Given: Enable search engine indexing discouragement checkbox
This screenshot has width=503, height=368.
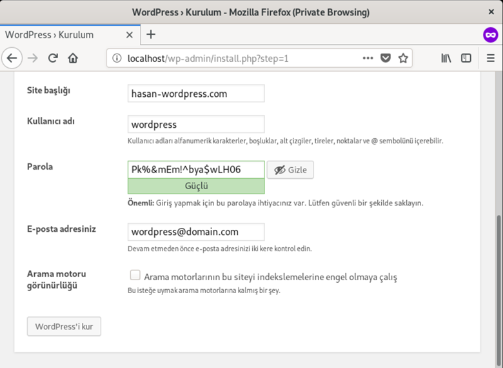Looking at the screenshot, I should [x=135, y=275].
